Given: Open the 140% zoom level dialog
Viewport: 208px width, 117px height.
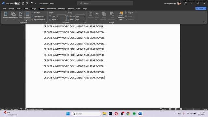Looking at the screenshot, I should point(205,109).
